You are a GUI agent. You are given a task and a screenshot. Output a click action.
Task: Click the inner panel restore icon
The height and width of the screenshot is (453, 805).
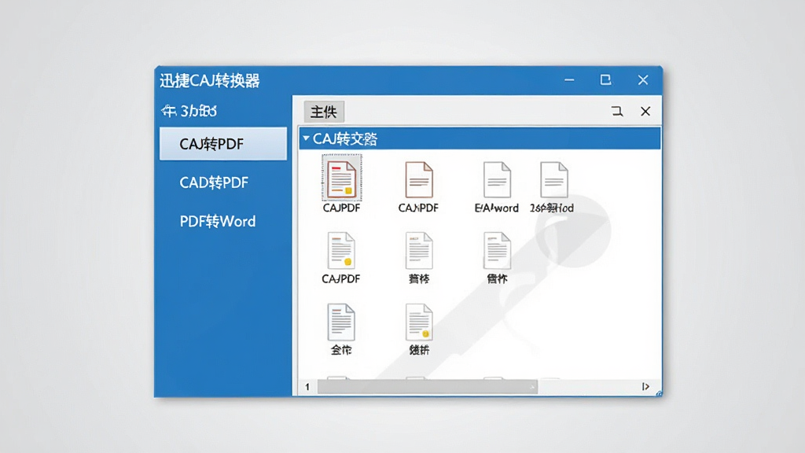[617, 111]
